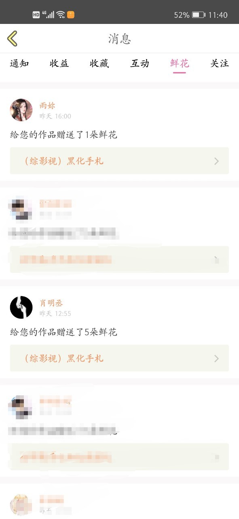Switch to the 通知 tab
Image resolution: width=239 pixels, height=519 pixels.
tap(19, 64)
